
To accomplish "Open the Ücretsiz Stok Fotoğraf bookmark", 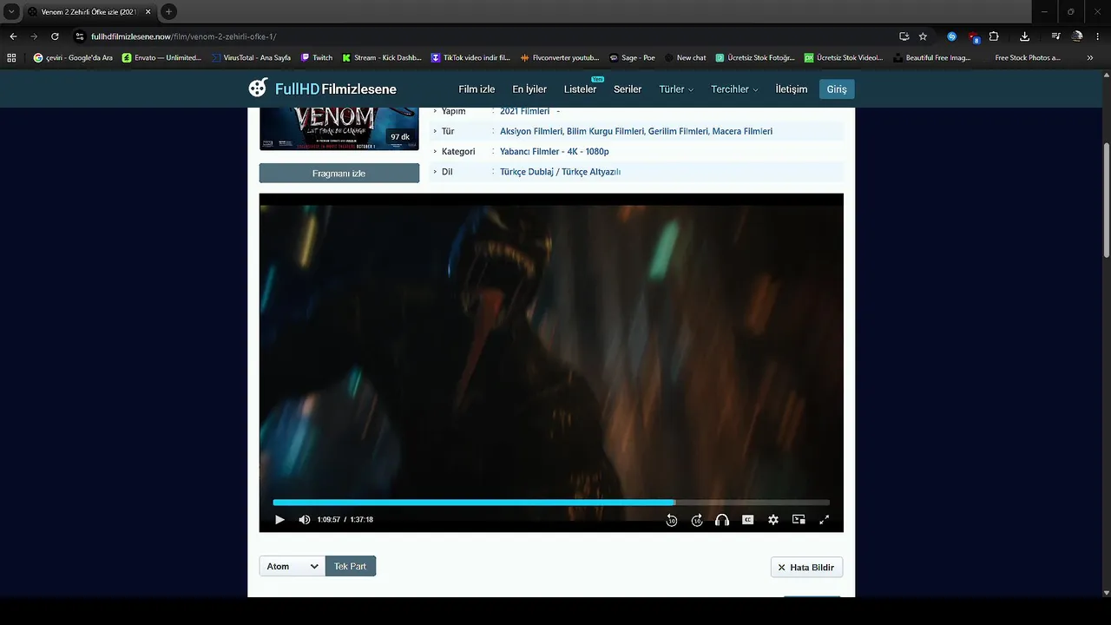I will (755, 58).
